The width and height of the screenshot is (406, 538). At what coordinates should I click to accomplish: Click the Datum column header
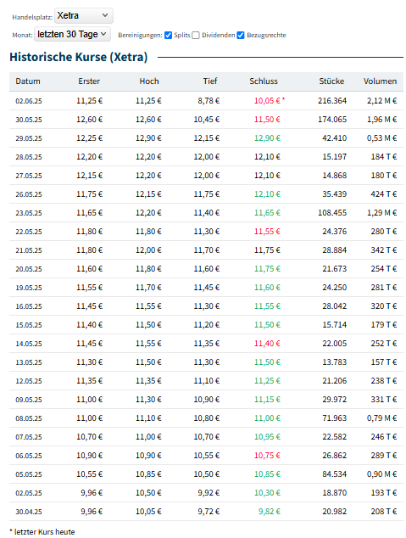pos(28,81)
